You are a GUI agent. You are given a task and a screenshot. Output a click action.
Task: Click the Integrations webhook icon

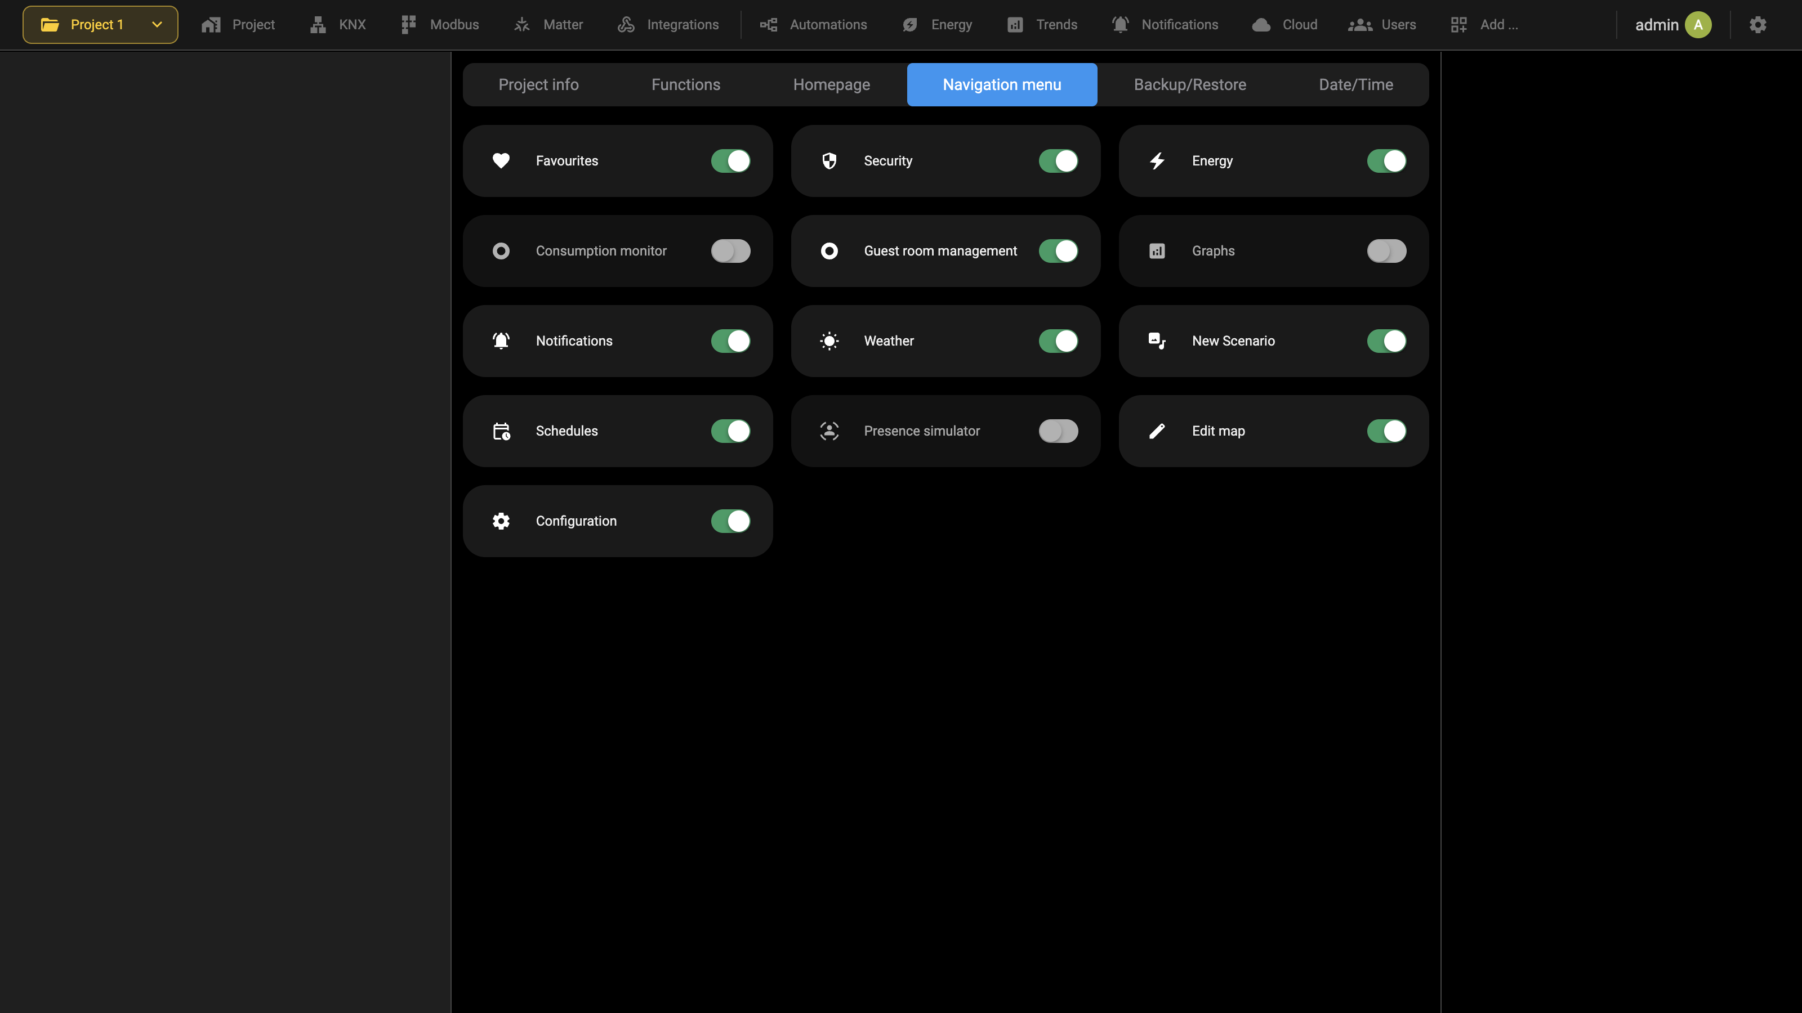(626, 25)
